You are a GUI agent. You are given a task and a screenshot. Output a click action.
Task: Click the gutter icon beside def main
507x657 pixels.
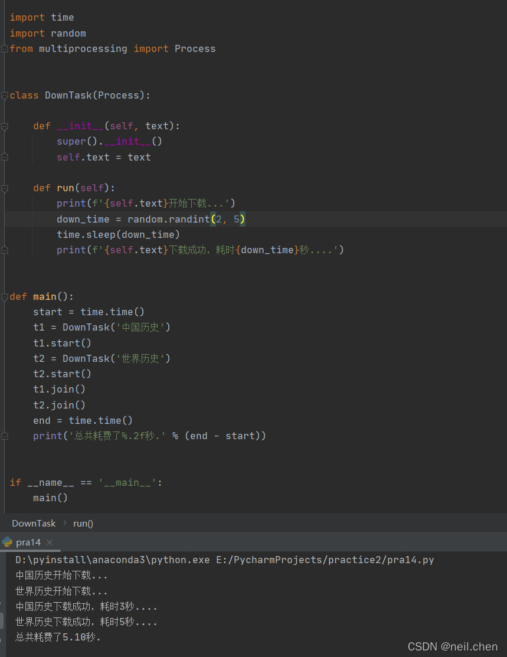point(4,296)
